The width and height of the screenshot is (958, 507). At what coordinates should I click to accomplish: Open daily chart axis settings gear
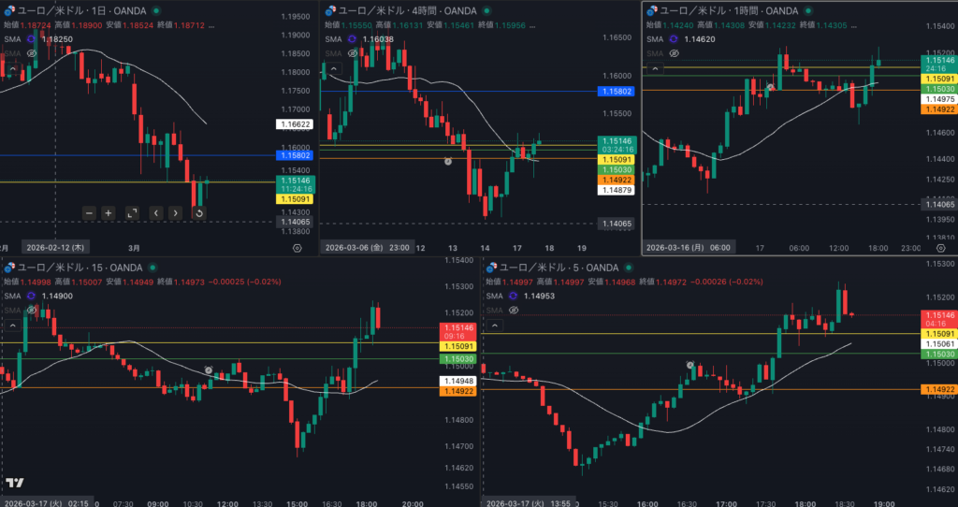click(297, 248)
